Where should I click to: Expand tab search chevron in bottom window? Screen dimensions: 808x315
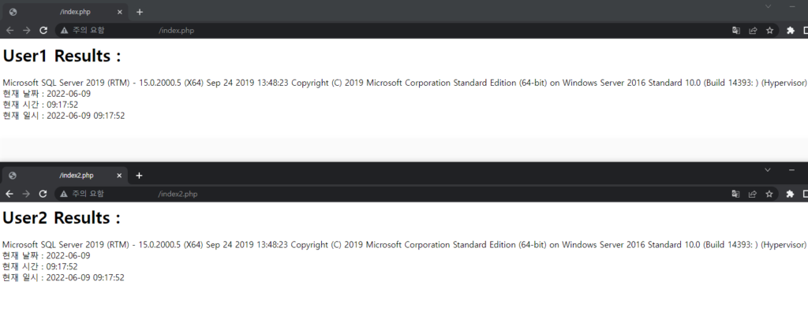coord(768,170)
